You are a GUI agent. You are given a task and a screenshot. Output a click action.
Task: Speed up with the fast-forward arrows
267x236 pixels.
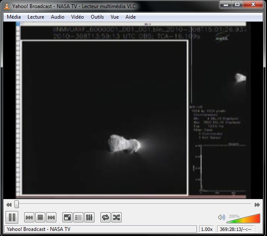[257, 205]
